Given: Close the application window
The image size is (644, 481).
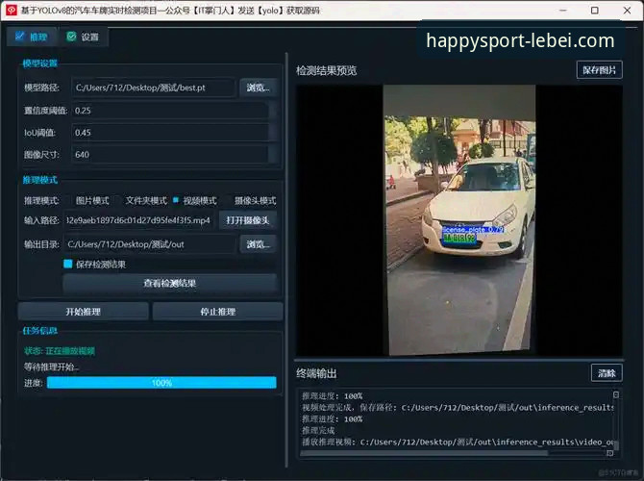Looking at the screenshot, I should pyautogui.click(x=627, y=11).
